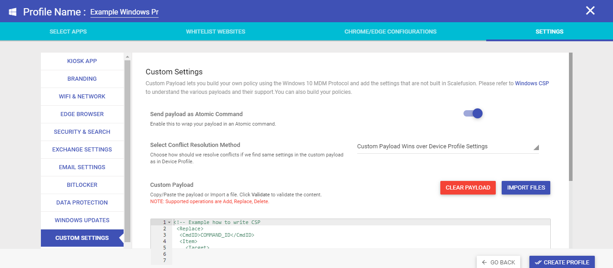Select EDGE BROWSER in the sidebar

[x=82, y=114]
